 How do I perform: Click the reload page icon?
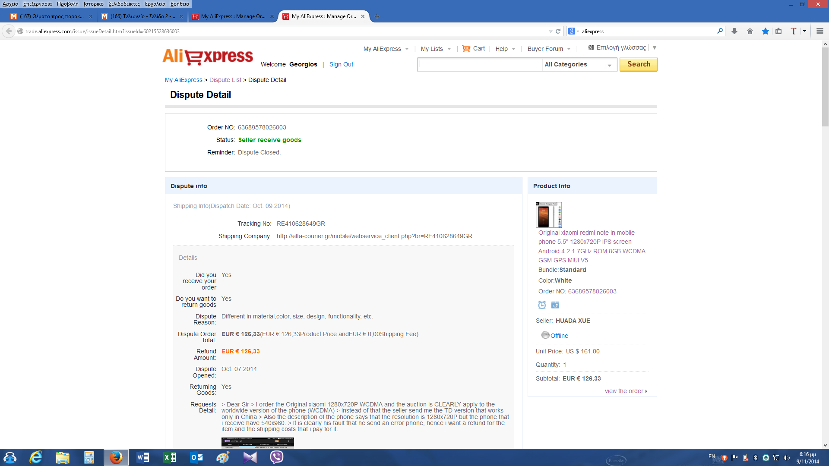click(x=558, y=31)
